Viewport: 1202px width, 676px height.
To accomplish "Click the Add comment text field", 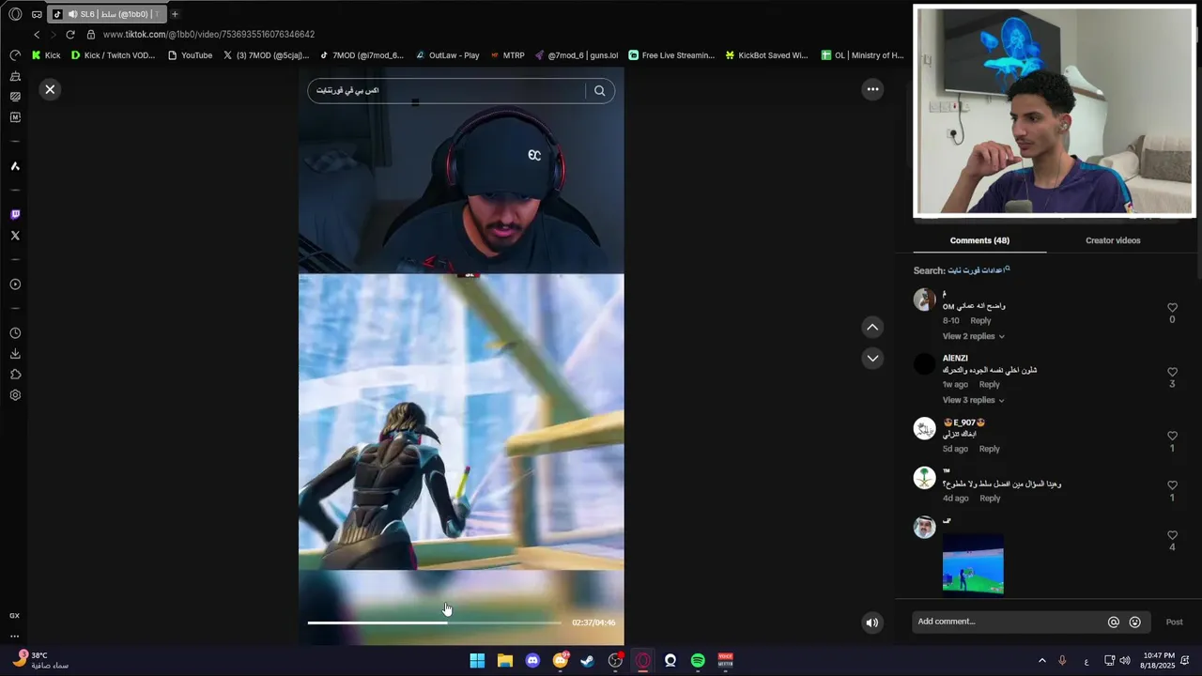I will tap(1009, 622).
